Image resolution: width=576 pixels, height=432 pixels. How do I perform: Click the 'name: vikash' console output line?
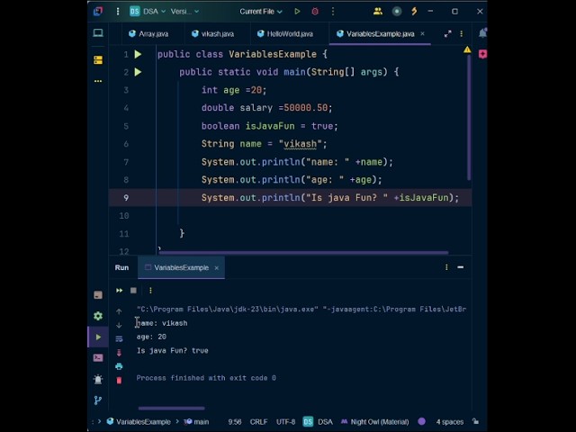[162, 323]
